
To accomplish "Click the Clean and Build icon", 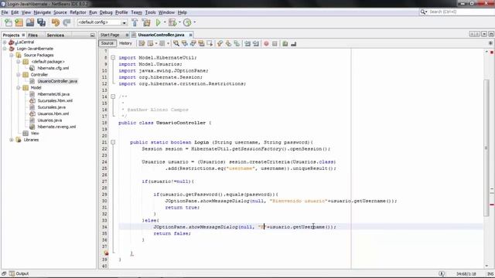I will click(146, 22).
